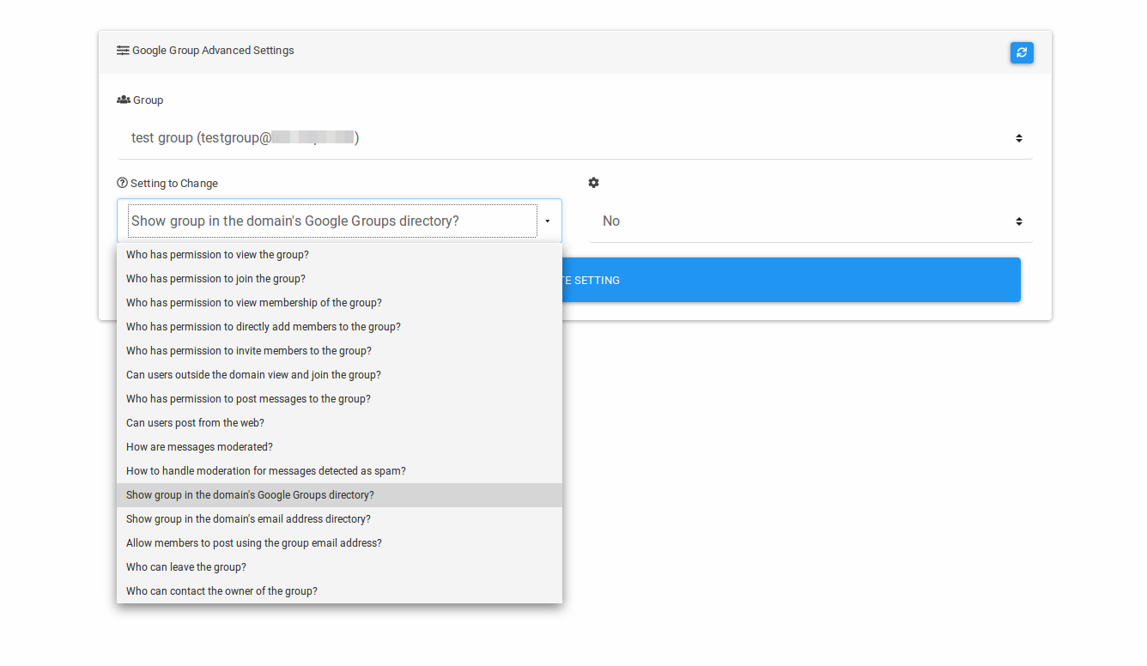Click the sliders icon beside Google Group Advanced Settings

pyautogui.click(x=123, y=51)
